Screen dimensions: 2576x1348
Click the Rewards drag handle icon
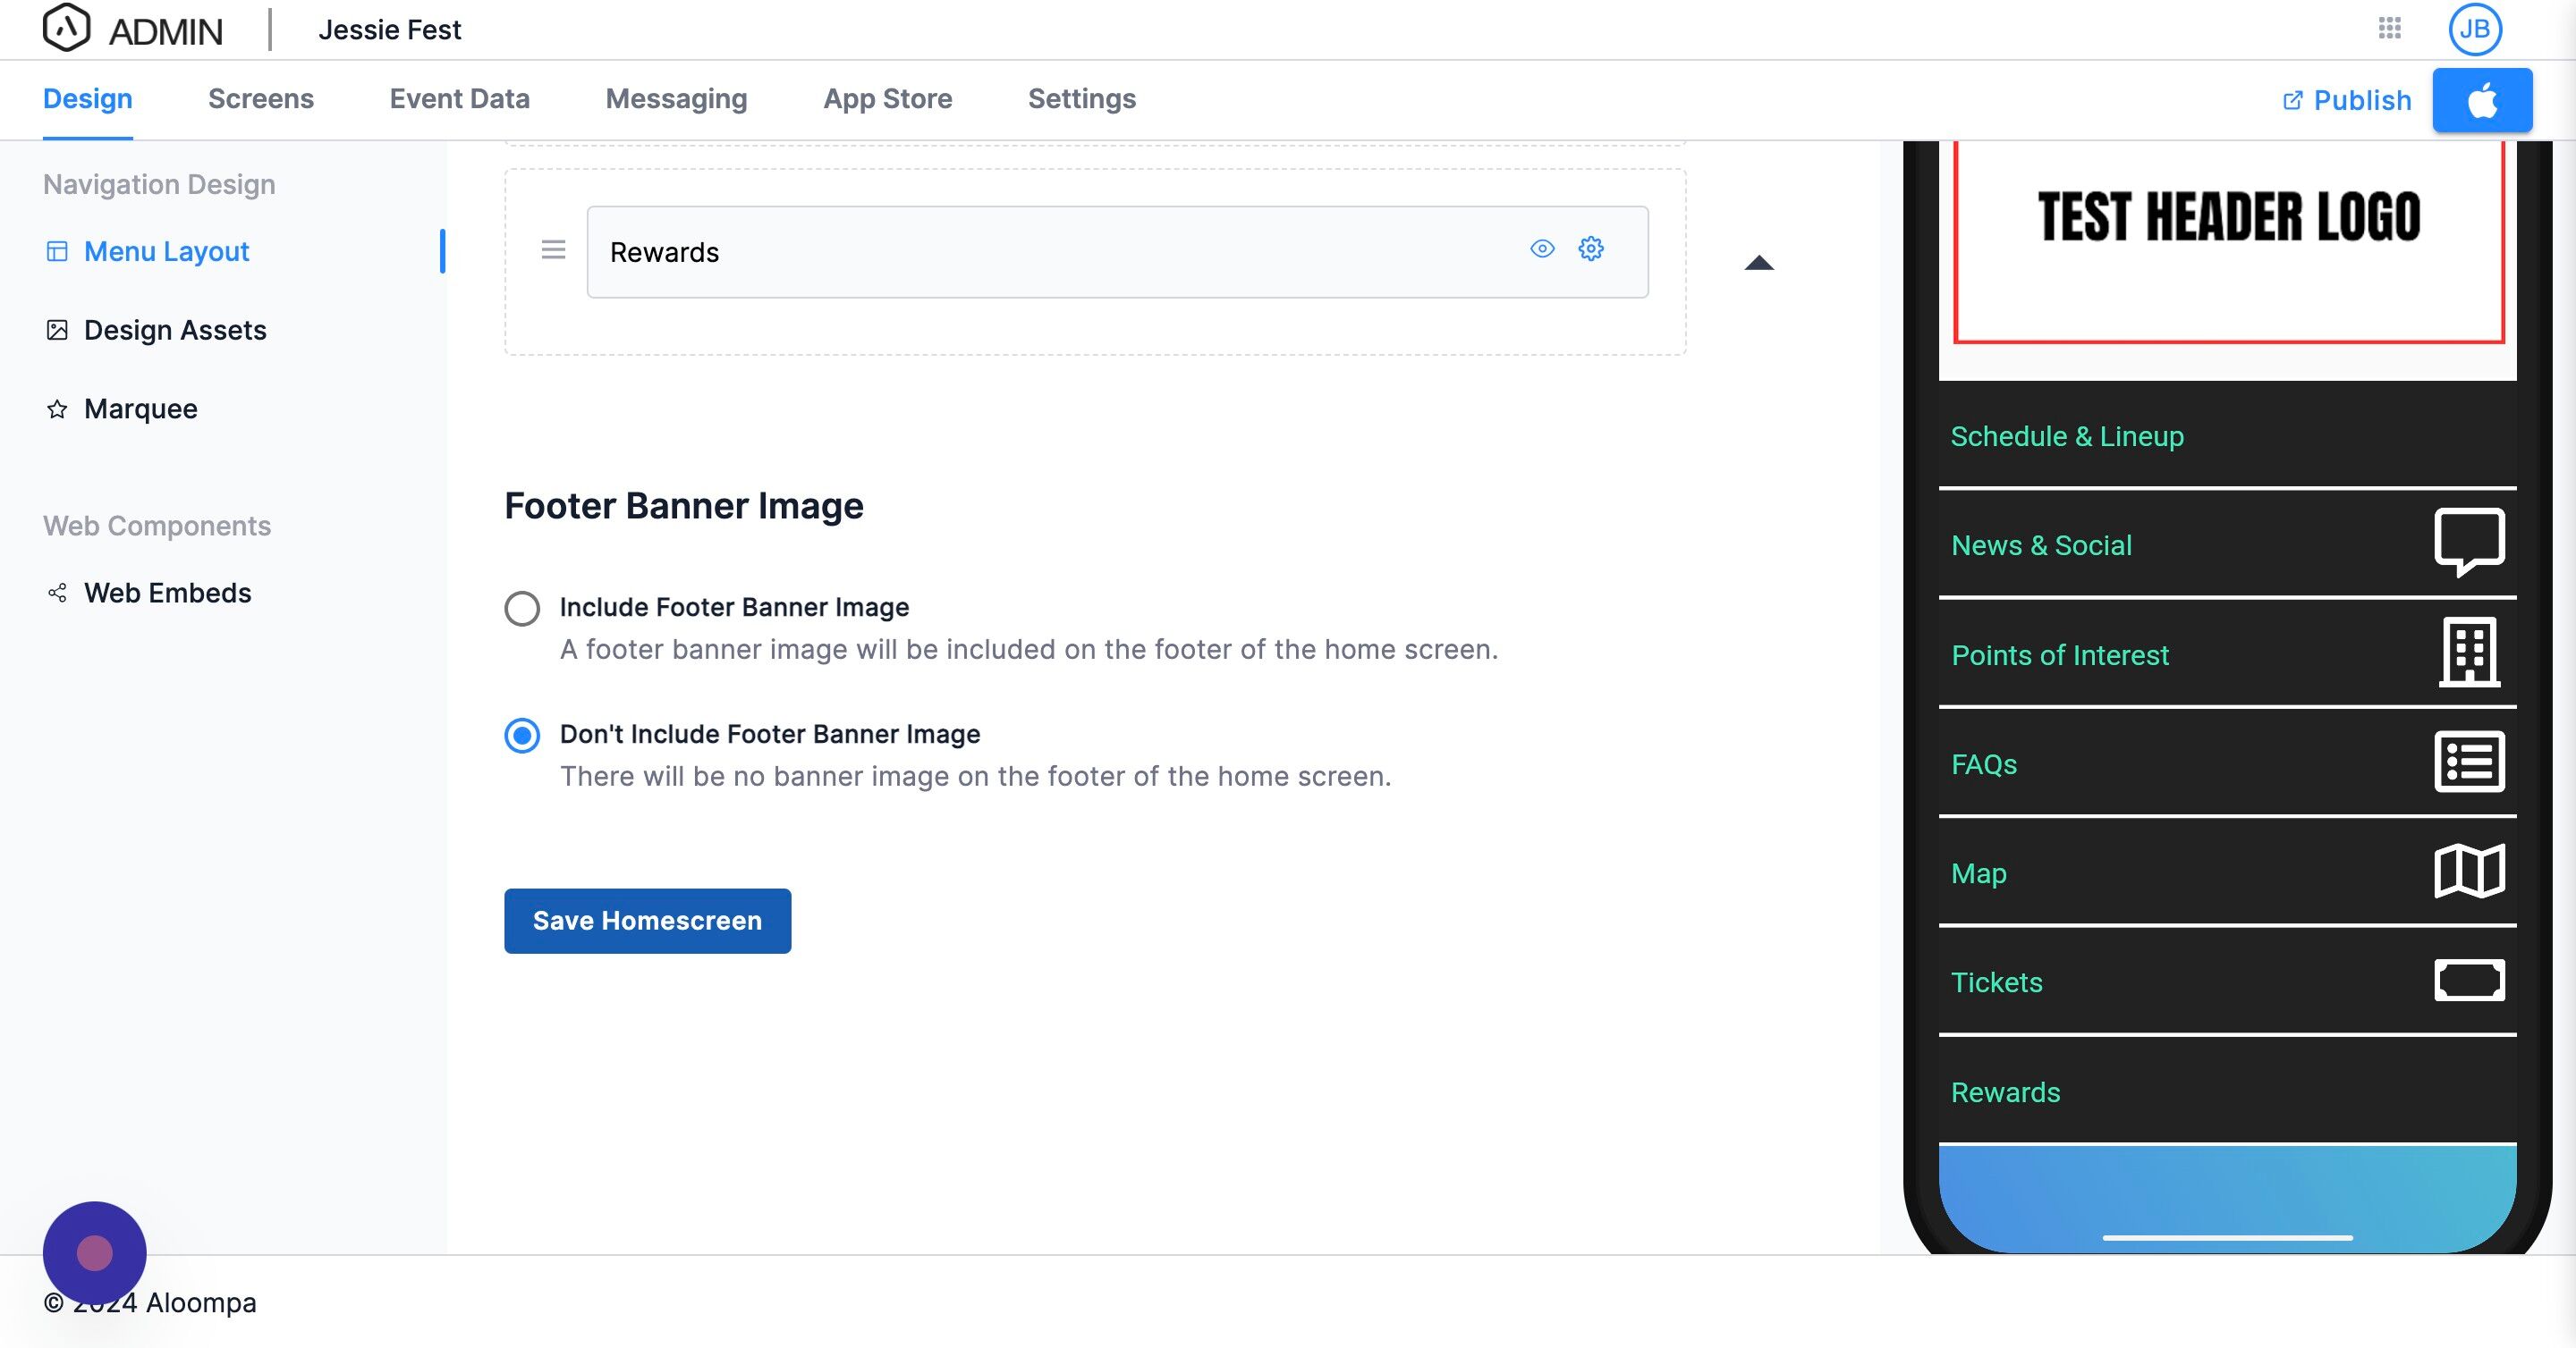click(x=553, y=249)
